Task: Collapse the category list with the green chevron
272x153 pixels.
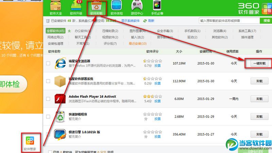Action: point(69,31)
